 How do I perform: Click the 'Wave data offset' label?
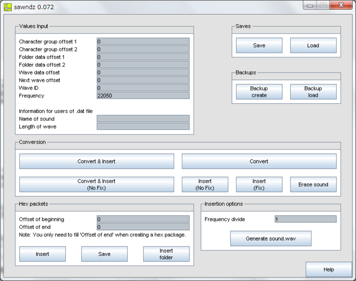pyautogui.click(x=39, y=72)
